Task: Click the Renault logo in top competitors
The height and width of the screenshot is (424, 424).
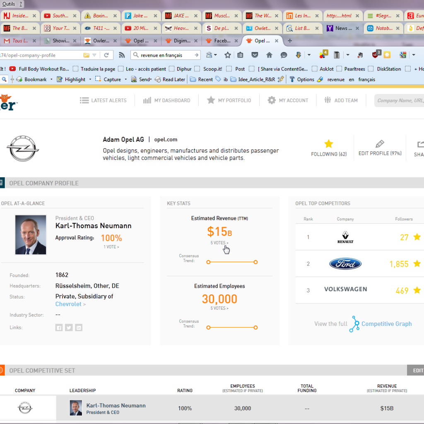Action: click(x=345, y=237)
